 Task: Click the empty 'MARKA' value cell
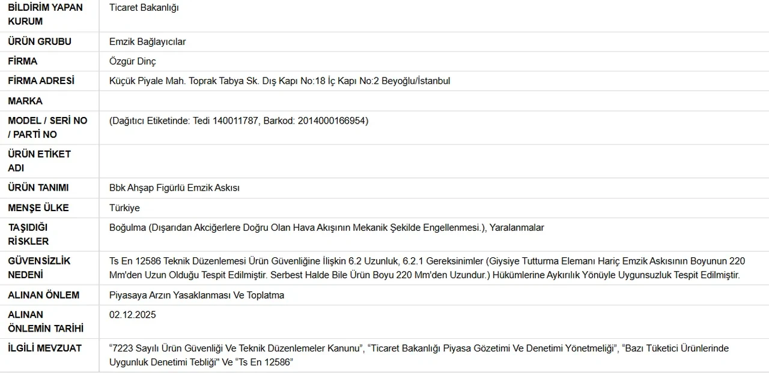click(x=433, y=101)
